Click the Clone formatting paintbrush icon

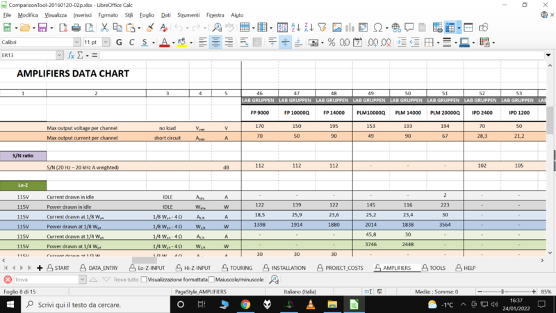[150, 28]
